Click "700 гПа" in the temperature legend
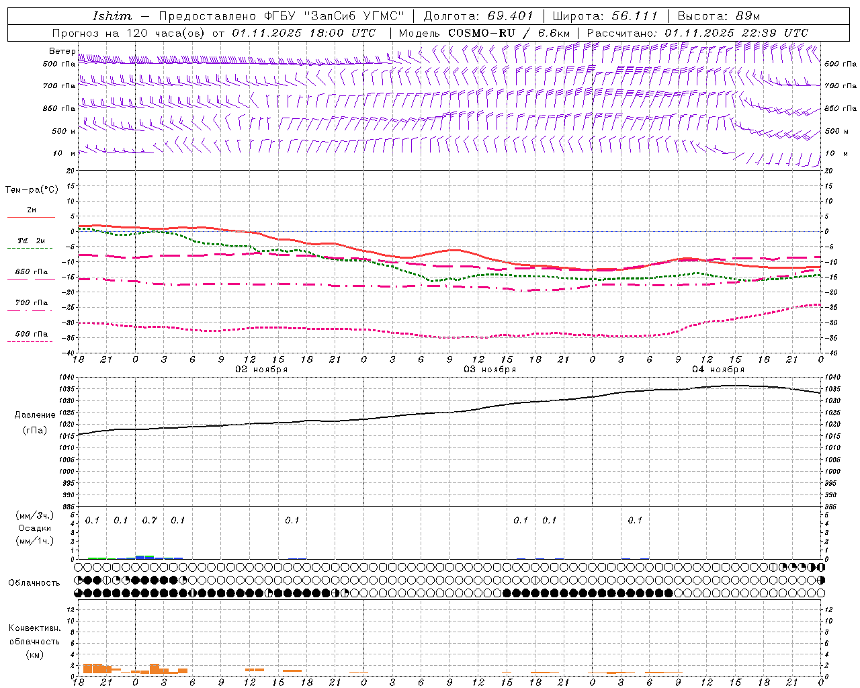 pos(32,303)
